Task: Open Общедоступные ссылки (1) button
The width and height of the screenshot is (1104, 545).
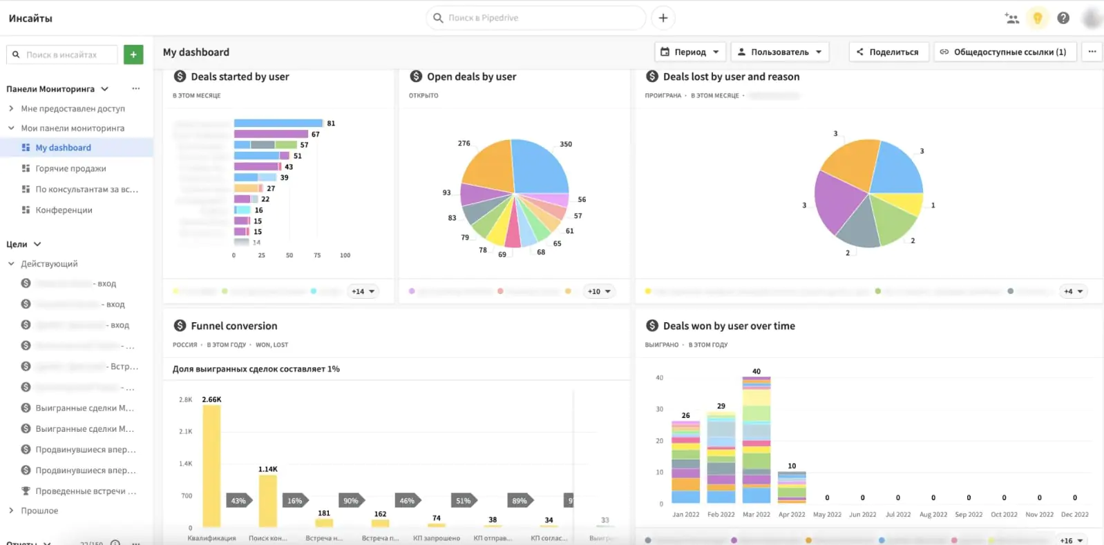Action: coord(1005,52)
